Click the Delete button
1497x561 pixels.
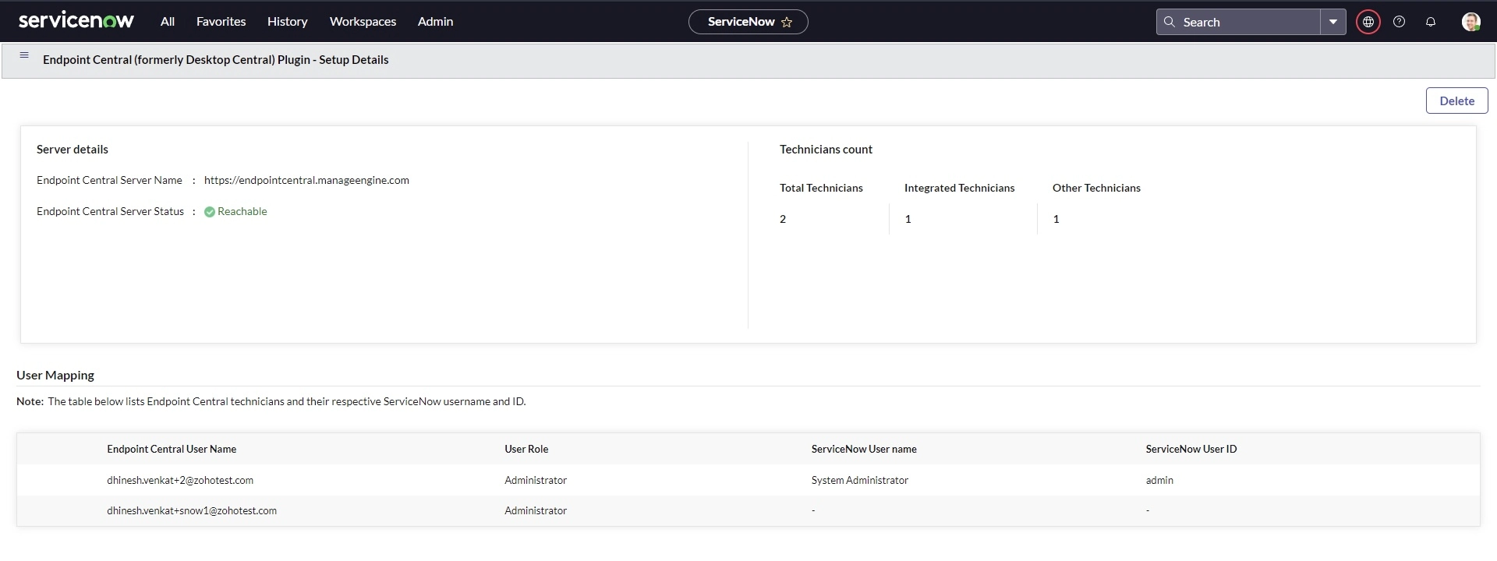tap(1457, 101)
